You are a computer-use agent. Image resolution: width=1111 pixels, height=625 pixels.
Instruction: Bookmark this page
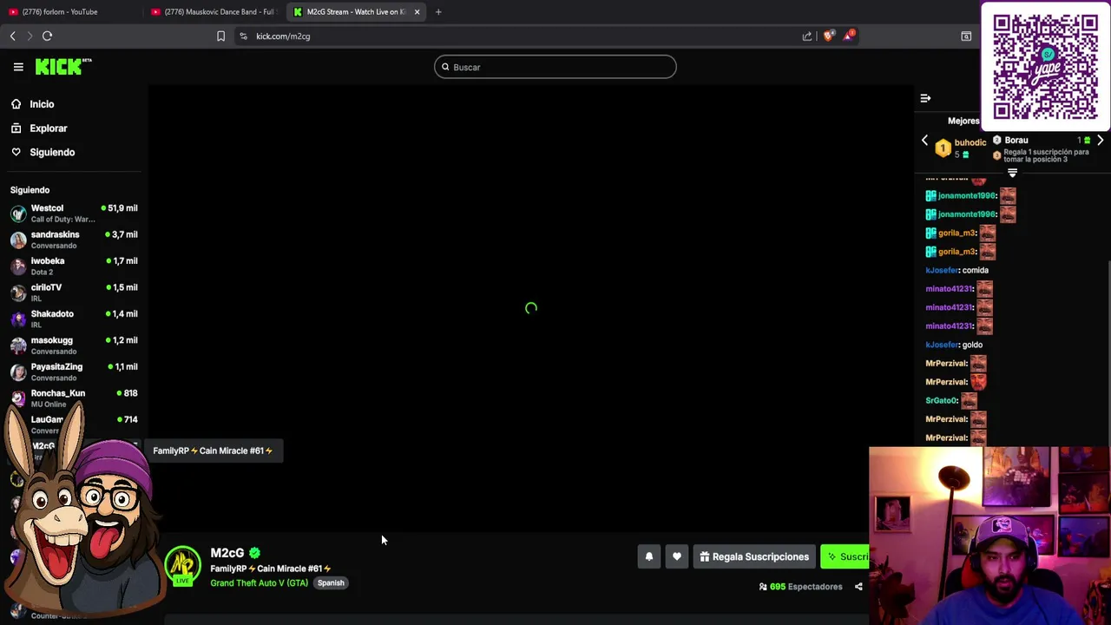point(220,36)
